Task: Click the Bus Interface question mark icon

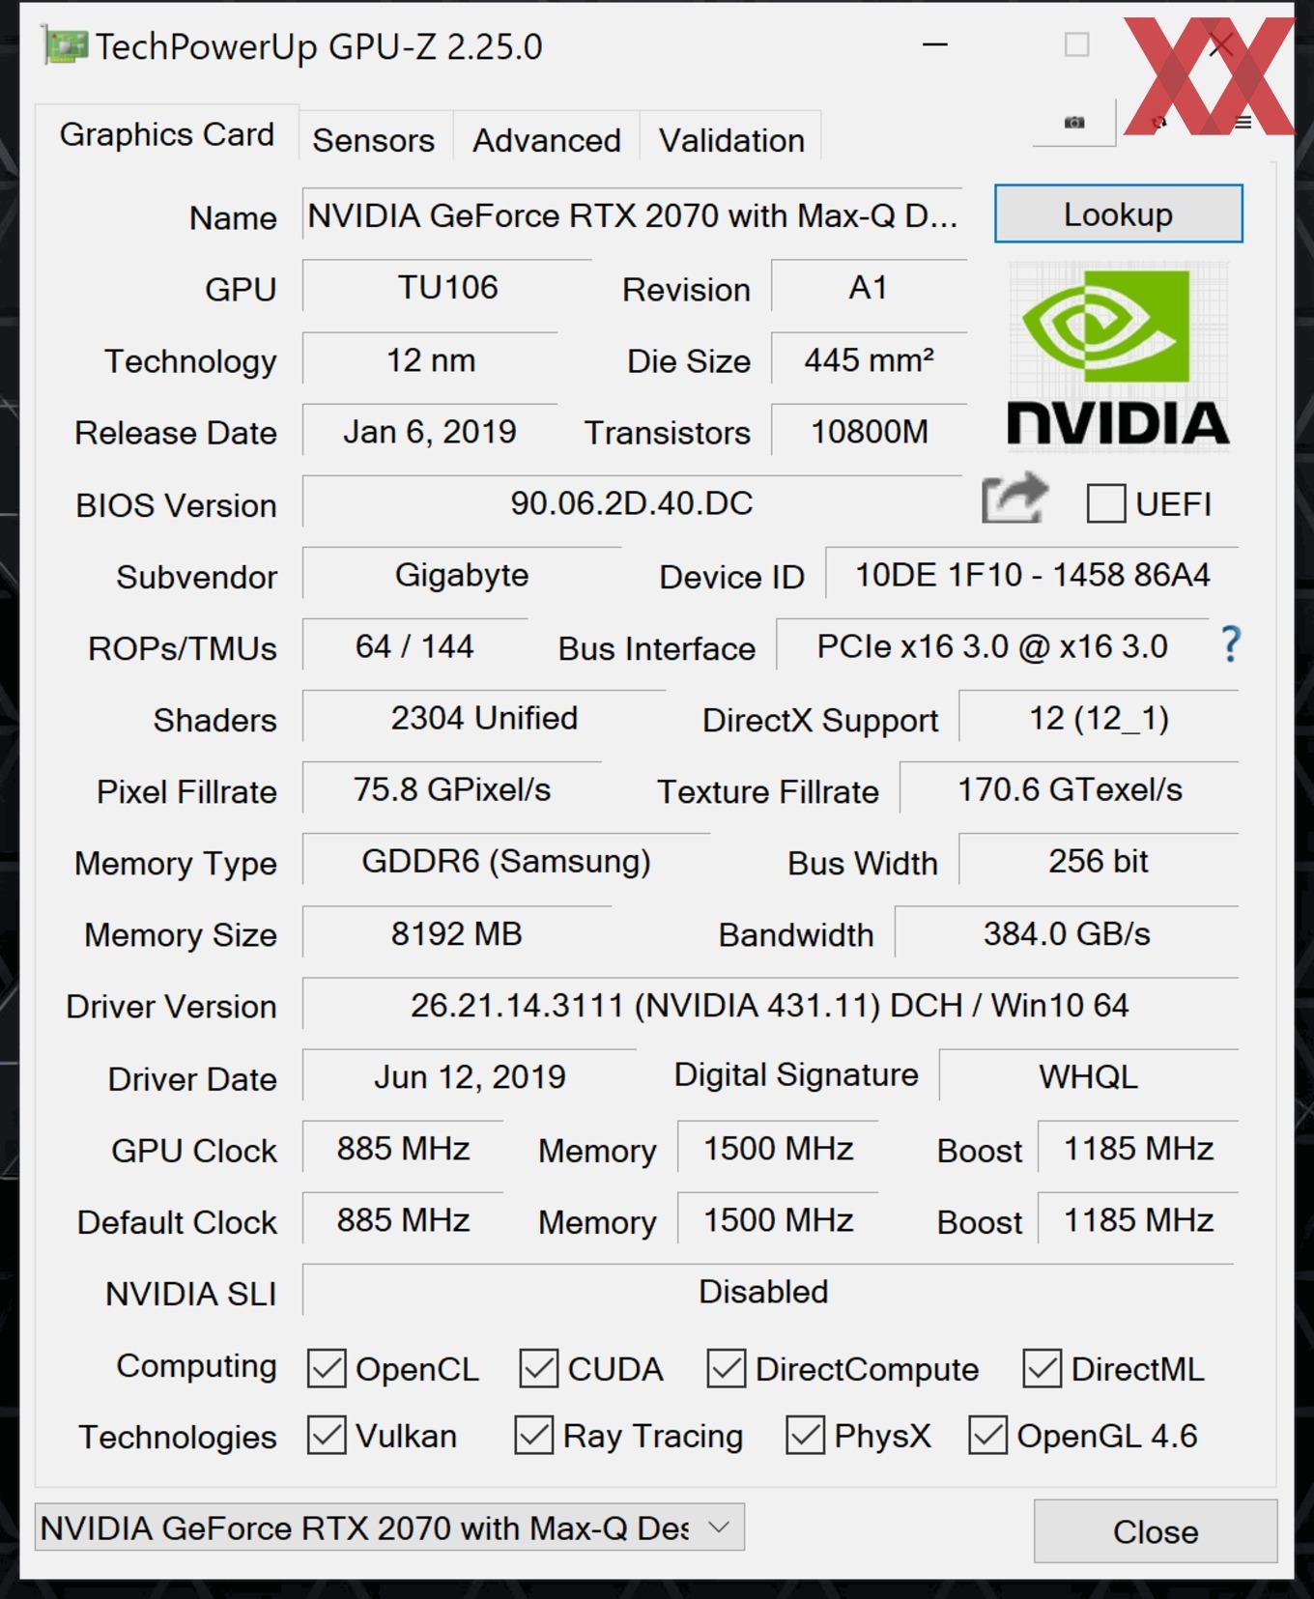Action: click(1230, 644)
